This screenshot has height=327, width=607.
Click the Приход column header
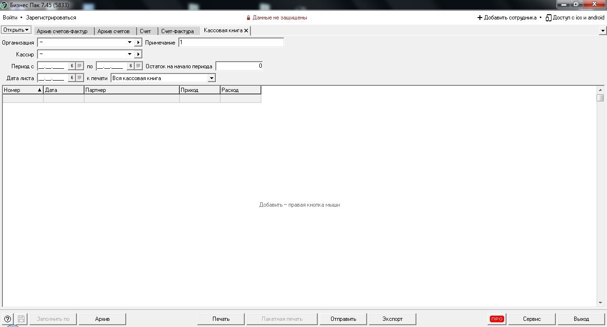(x=200, y=90)
